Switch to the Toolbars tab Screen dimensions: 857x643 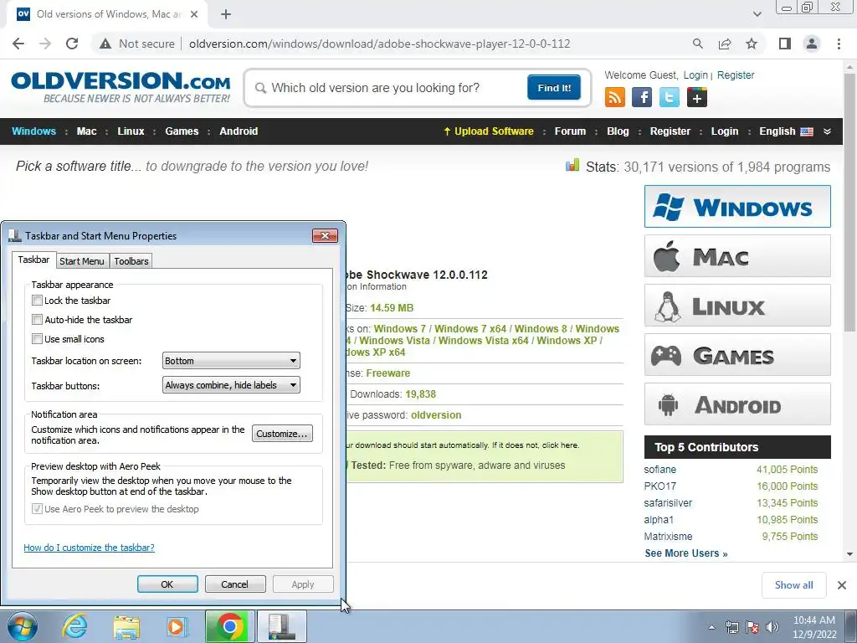point(131,261)
